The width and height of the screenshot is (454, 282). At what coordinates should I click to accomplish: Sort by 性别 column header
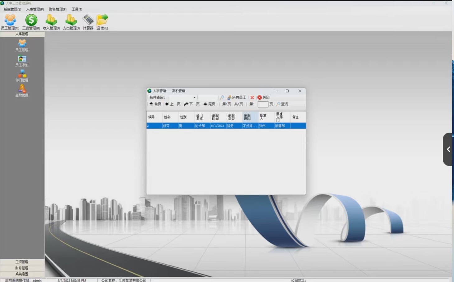point(186,117)
